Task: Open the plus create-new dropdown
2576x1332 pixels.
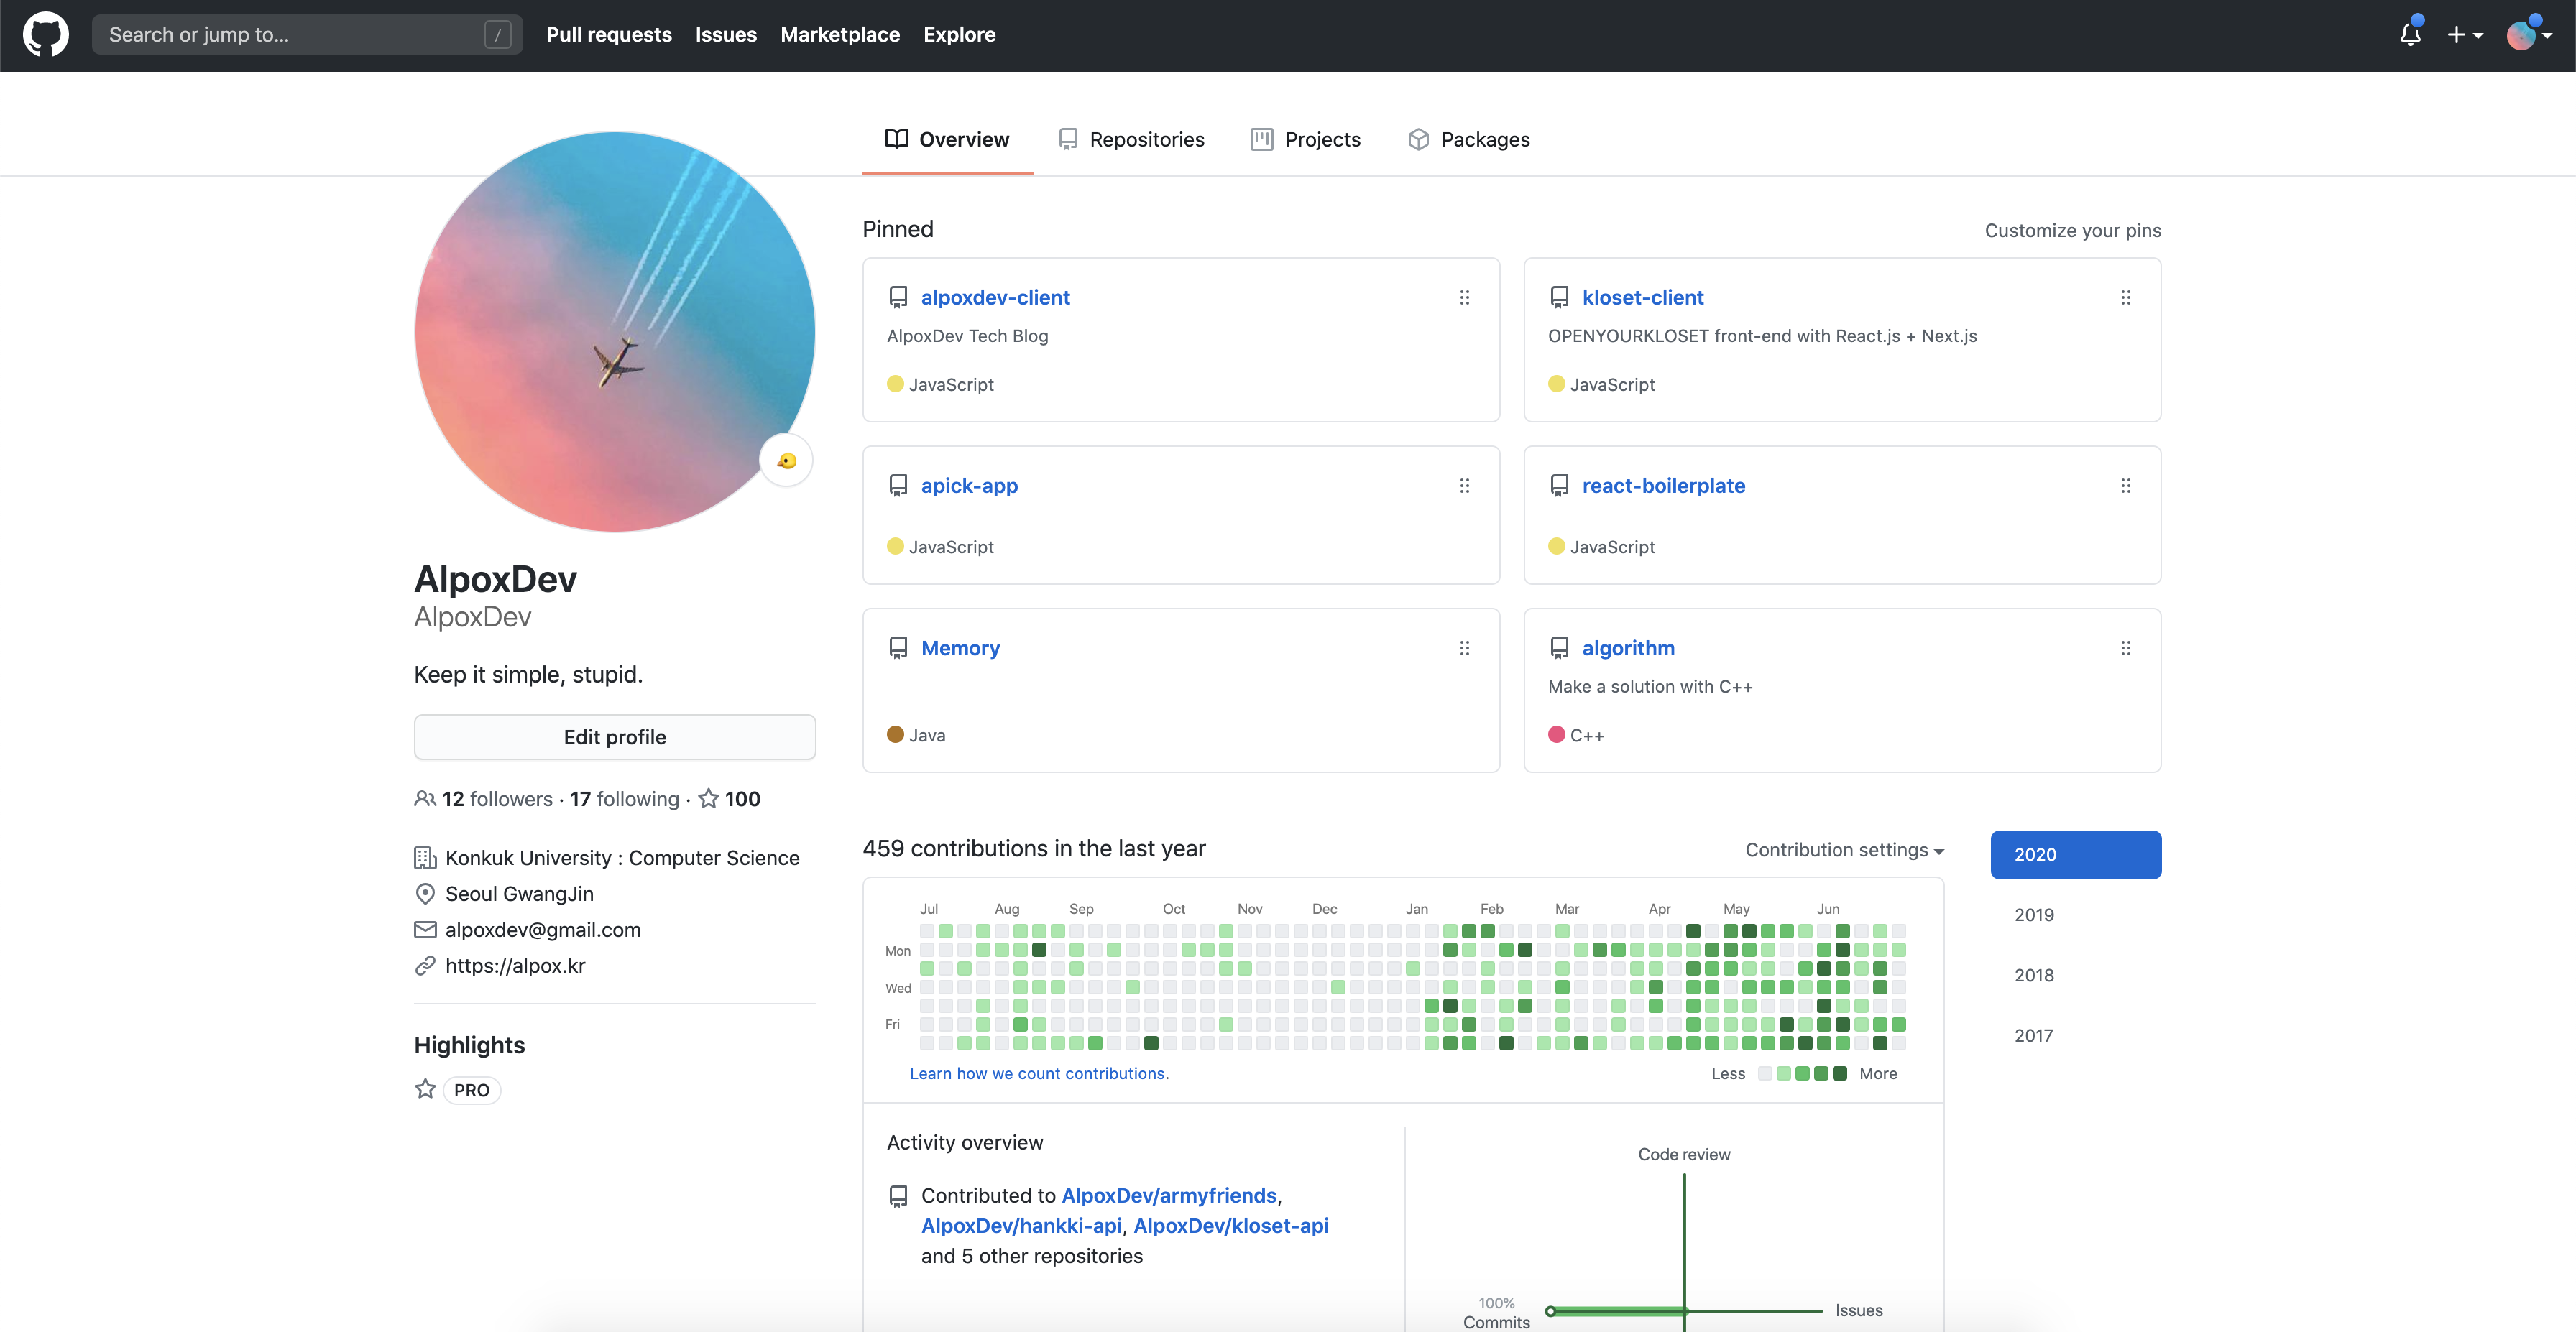Action: coord(2464,35)
